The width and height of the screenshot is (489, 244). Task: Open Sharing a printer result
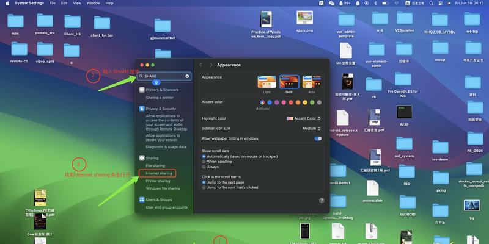[160, 98]
